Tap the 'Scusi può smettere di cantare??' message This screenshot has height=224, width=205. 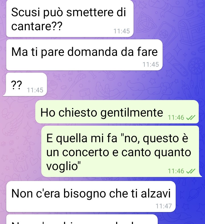[70, 19]
